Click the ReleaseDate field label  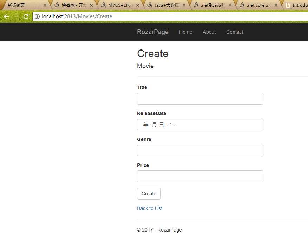click(151, 113)
